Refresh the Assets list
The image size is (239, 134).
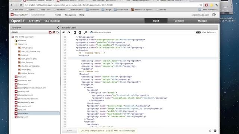click(58, 32)
